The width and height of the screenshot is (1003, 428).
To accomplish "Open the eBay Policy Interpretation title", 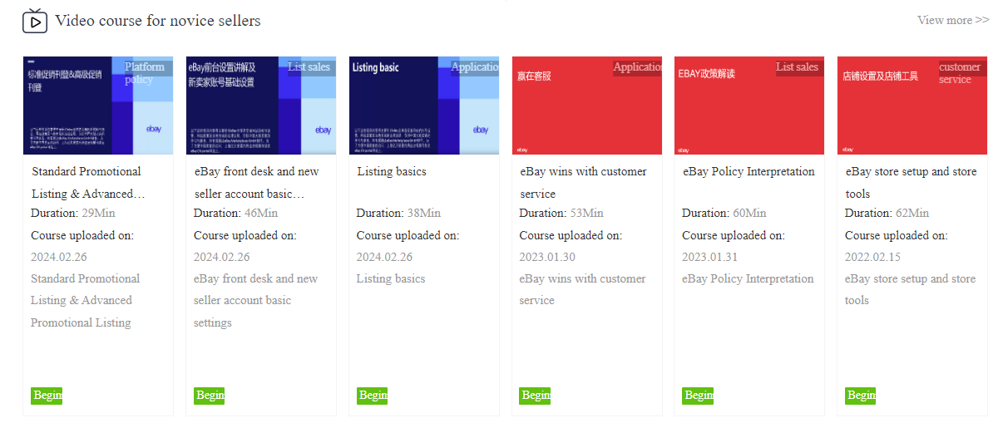I will (749, 172).
